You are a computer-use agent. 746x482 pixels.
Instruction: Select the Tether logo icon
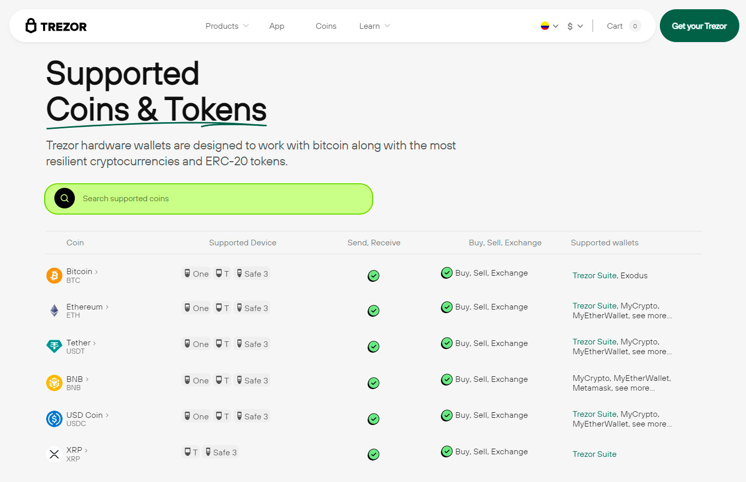click(54, 346)
